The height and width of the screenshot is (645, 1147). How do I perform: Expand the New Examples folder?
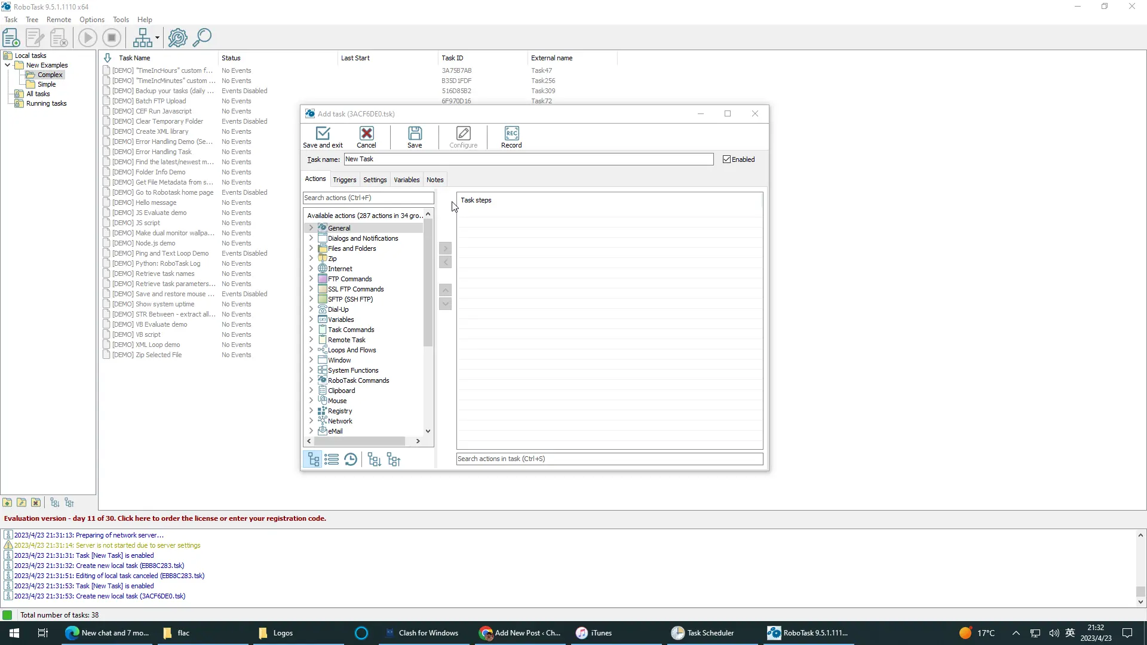tap(8, 64)
